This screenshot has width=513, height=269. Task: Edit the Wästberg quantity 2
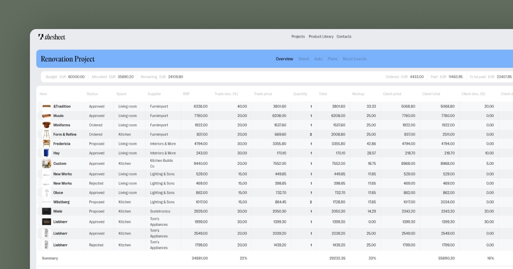point(311,202)
